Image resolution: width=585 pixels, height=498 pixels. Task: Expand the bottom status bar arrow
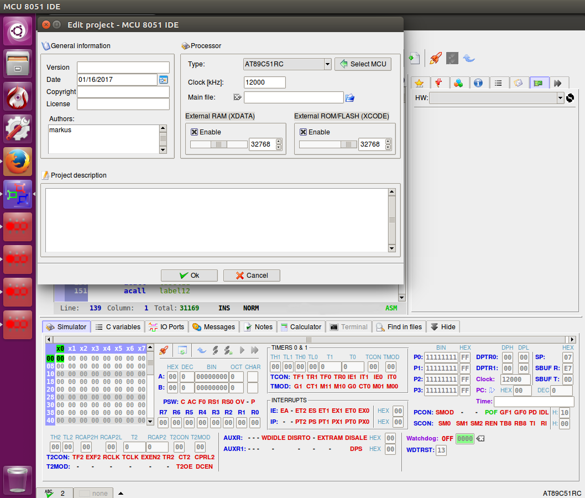pyautogui.click(x=121, y=493)
